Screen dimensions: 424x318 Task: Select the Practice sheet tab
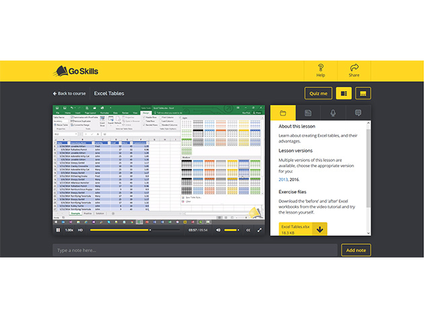pyautogui.click(x=87, y=213)
